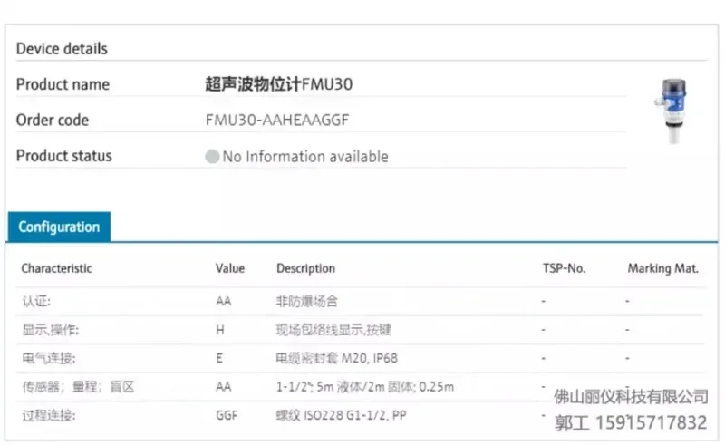725x445 pixels.
Task: Click the Value column header
Action: click(230, 268)
